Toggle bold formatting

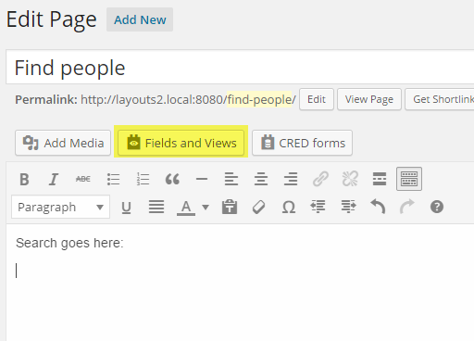pos(24,179)
